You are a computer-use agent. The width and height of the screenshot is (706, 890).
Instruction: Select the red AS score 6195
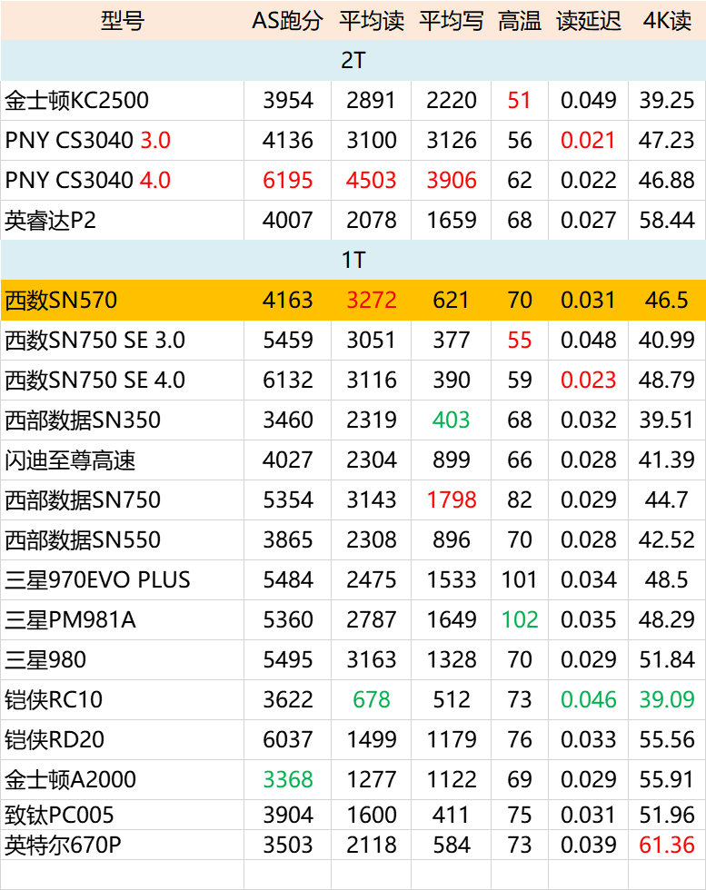pos(287,181)
